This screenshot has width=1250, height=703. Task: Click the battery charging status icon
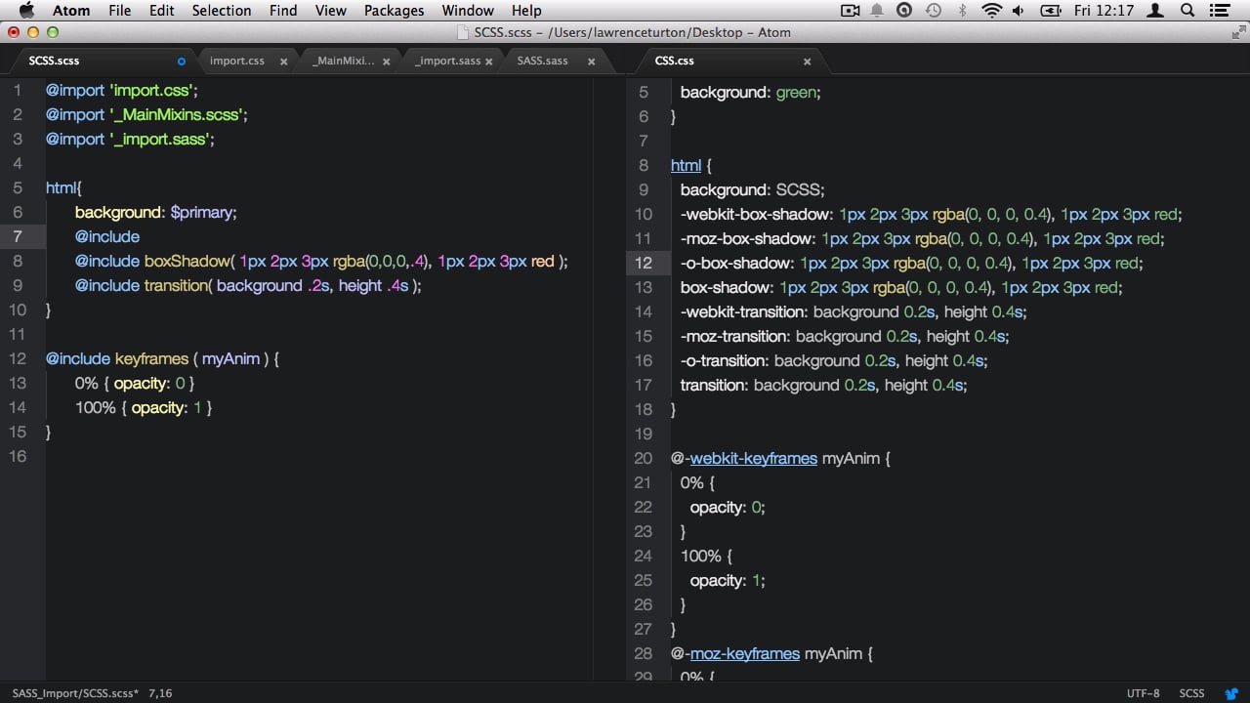[x=1049, y=11]
